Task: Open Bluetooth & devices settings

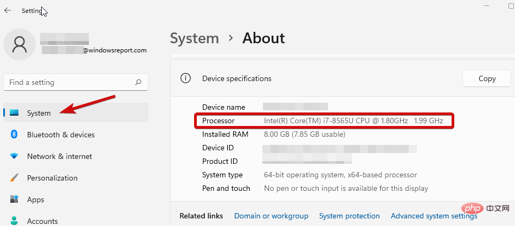Action: [76, 135]
